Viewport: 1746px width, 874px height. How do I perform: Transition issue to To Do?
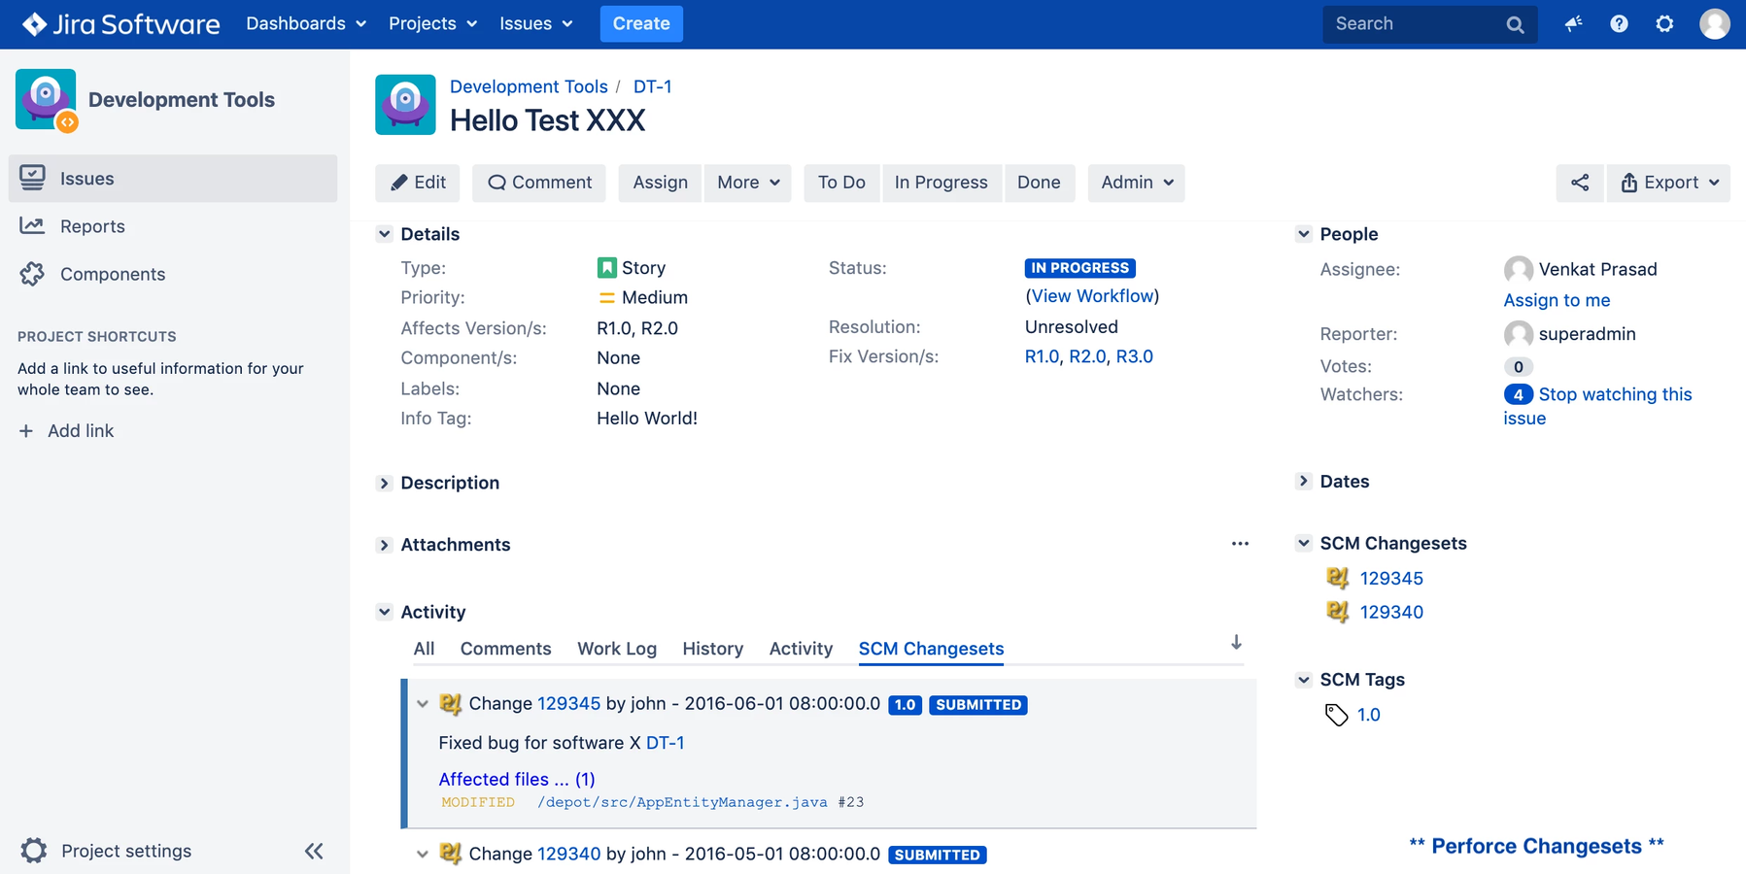841,183
